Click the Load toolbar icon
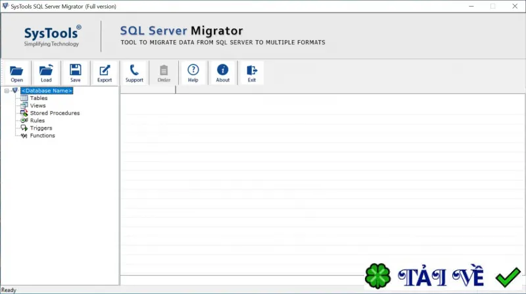The image size is (526, 294). coord(46,73)
